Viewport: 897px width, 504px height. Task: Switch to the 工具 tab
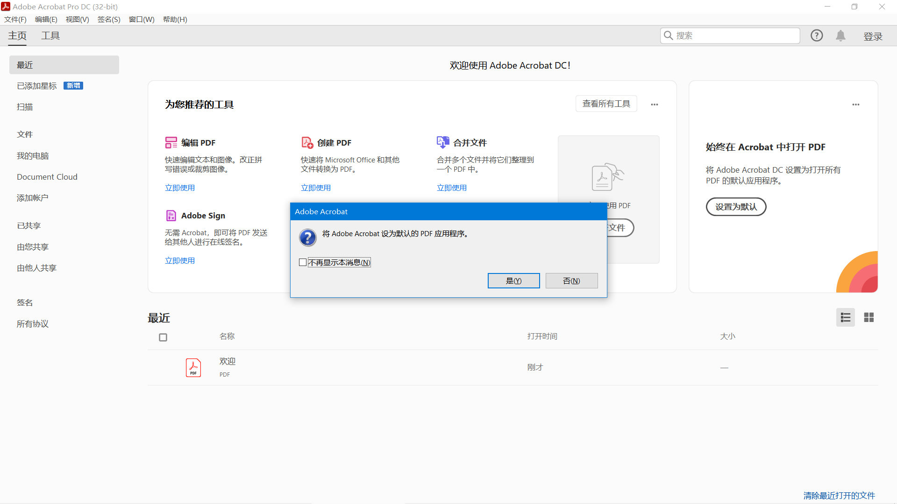click(50, 35)
